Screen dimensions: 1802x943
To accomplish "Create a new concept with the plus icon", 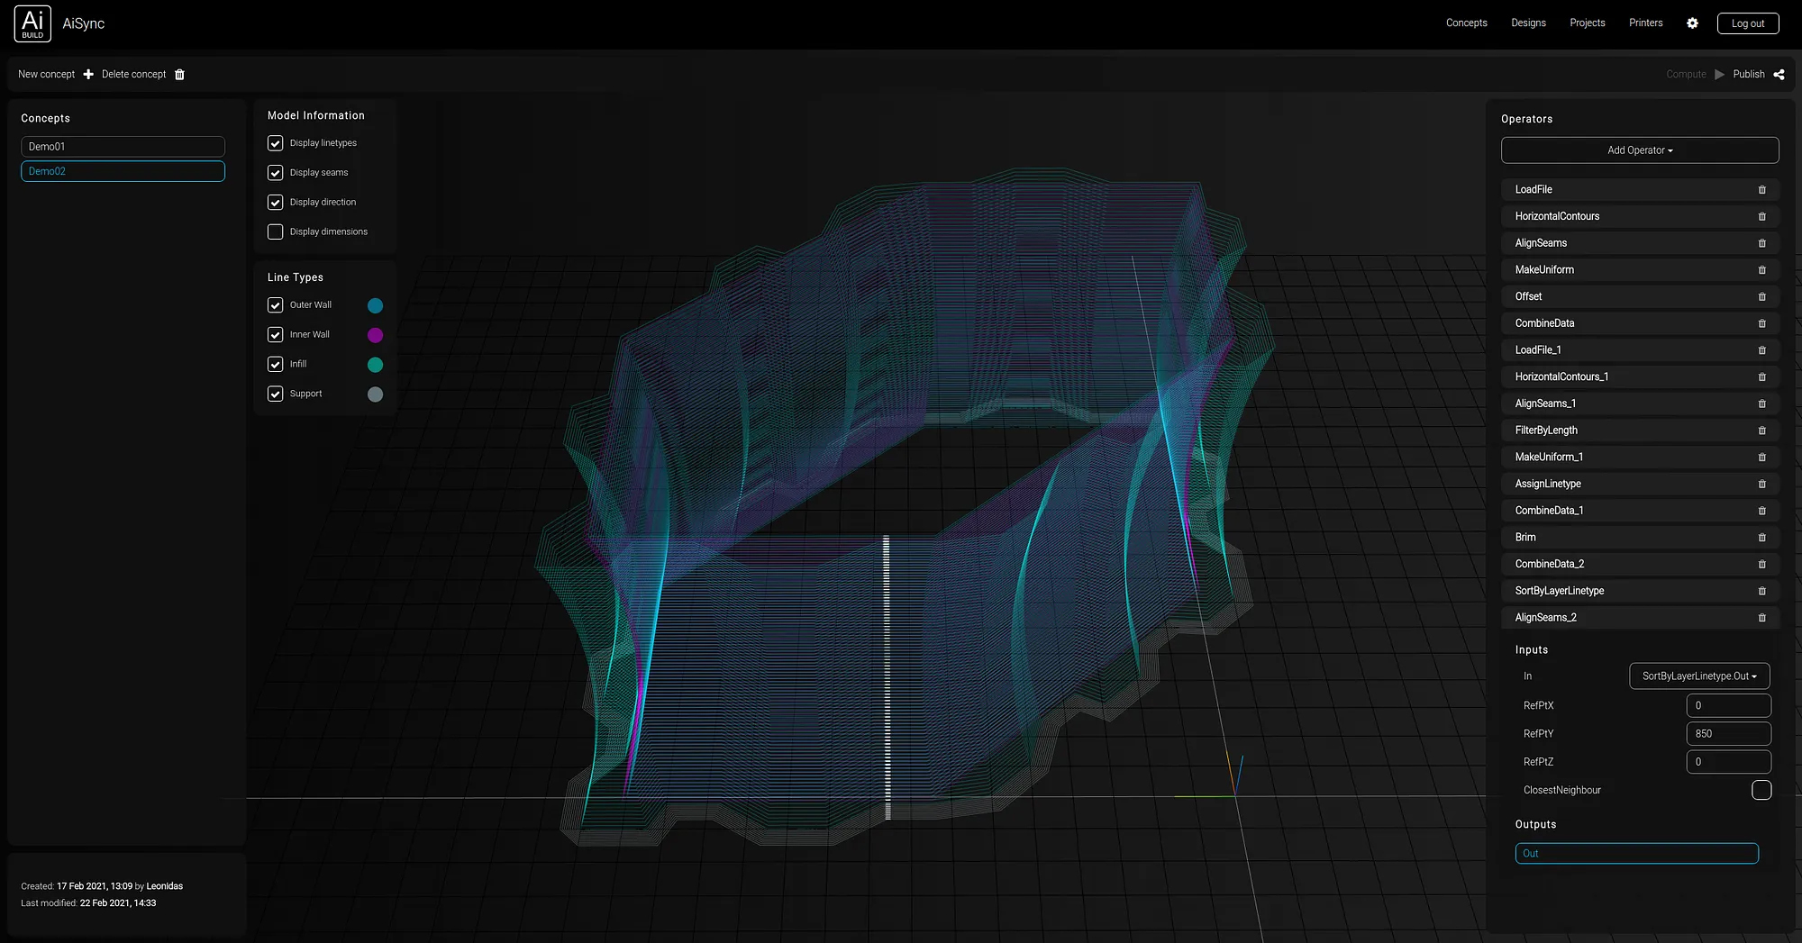I will point(87,74).
